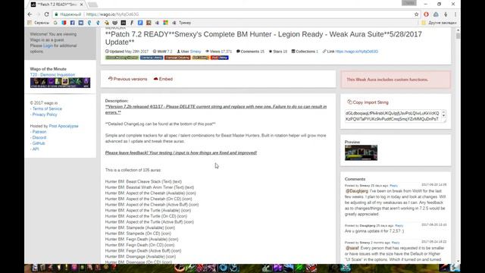Viewport: 485px width, 273px height.
Task: Reply to Daugbjerg's comment
Action: tap(399, 226)
